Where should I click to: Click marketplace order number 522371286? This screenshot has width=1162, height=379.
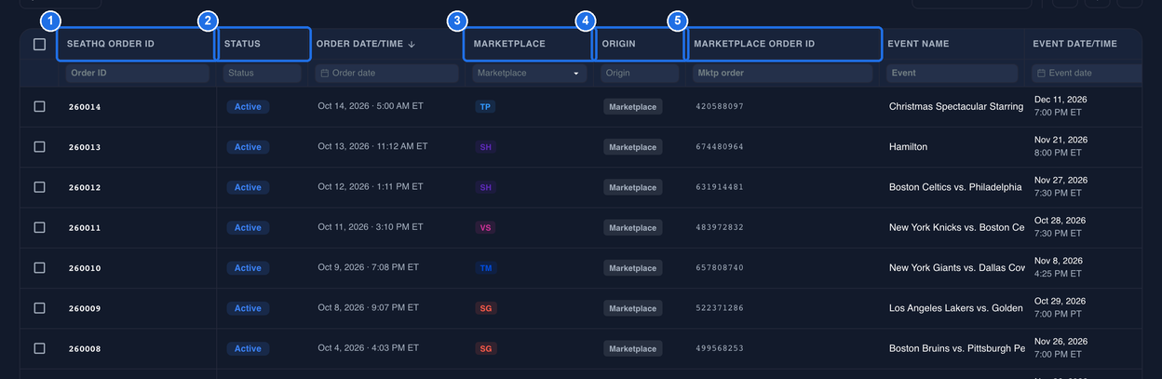[720, 308]
